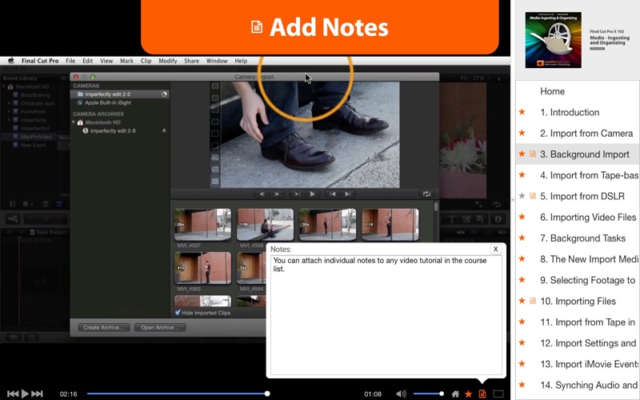Switch to fullscreen with rectangle icon
The image size is (640, 400).
pyautogui.click(x=498, y=394)
